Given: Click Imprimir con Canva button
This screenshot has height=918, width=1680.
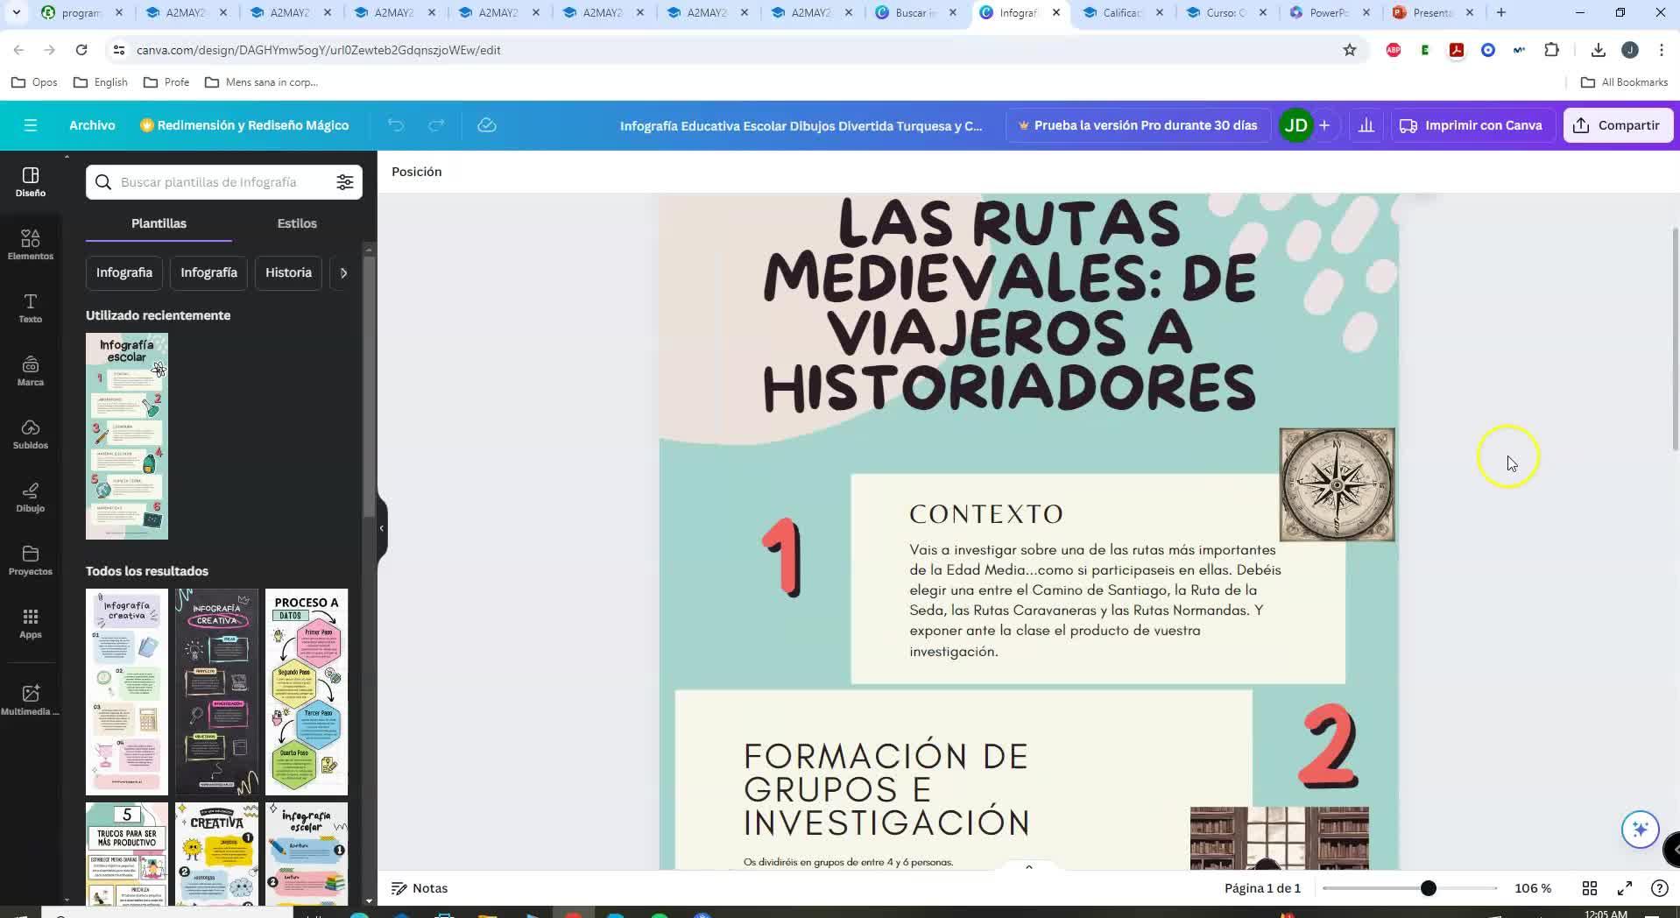Looking at the screenshot, I should click(x=1472, y=125).
